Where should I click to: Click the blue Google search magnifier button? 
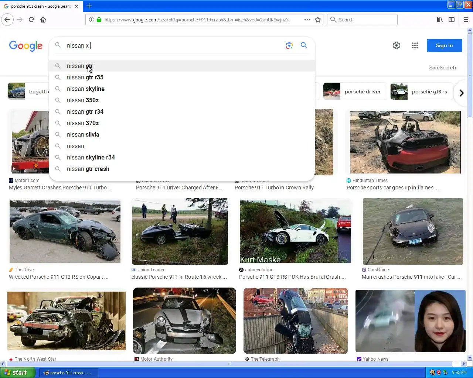tap(304, 45)
